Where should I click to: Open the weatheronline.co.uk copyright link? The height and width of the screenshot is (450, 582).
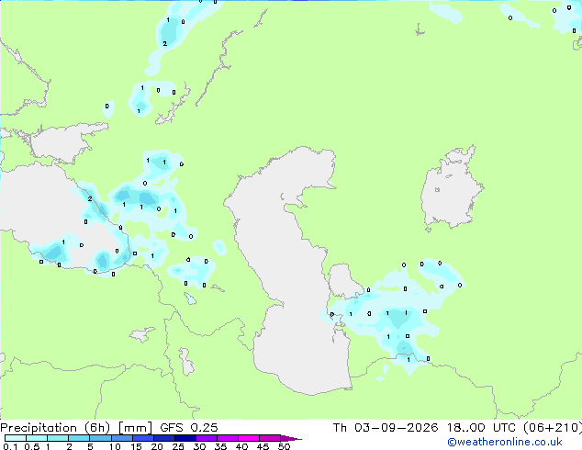(x=504, y=442)
